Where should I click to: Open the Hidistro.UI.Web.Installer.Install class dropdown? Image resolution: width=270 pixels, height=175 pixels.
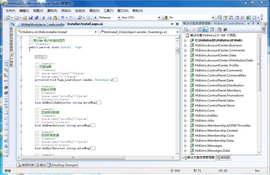tap(96, 32)
